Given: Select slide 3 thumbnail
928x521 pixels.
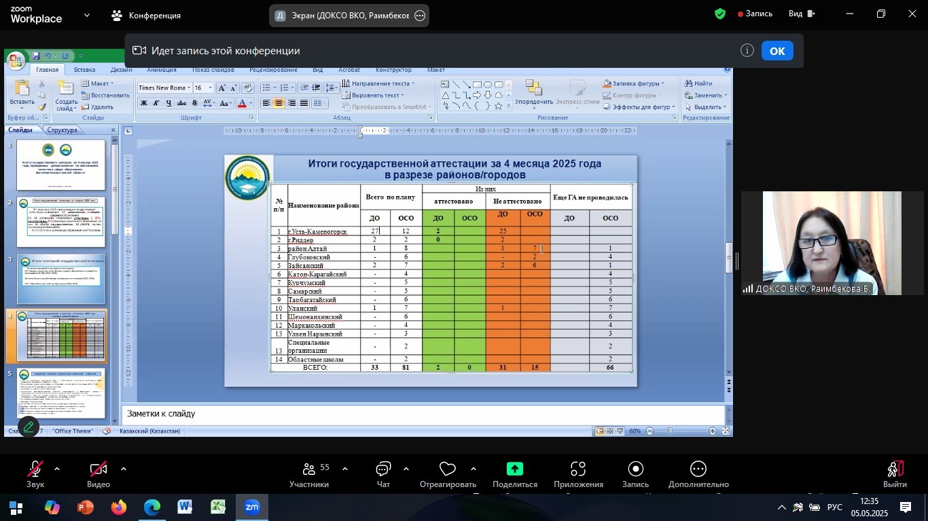Looking at the screenshot, I should 61,279.
